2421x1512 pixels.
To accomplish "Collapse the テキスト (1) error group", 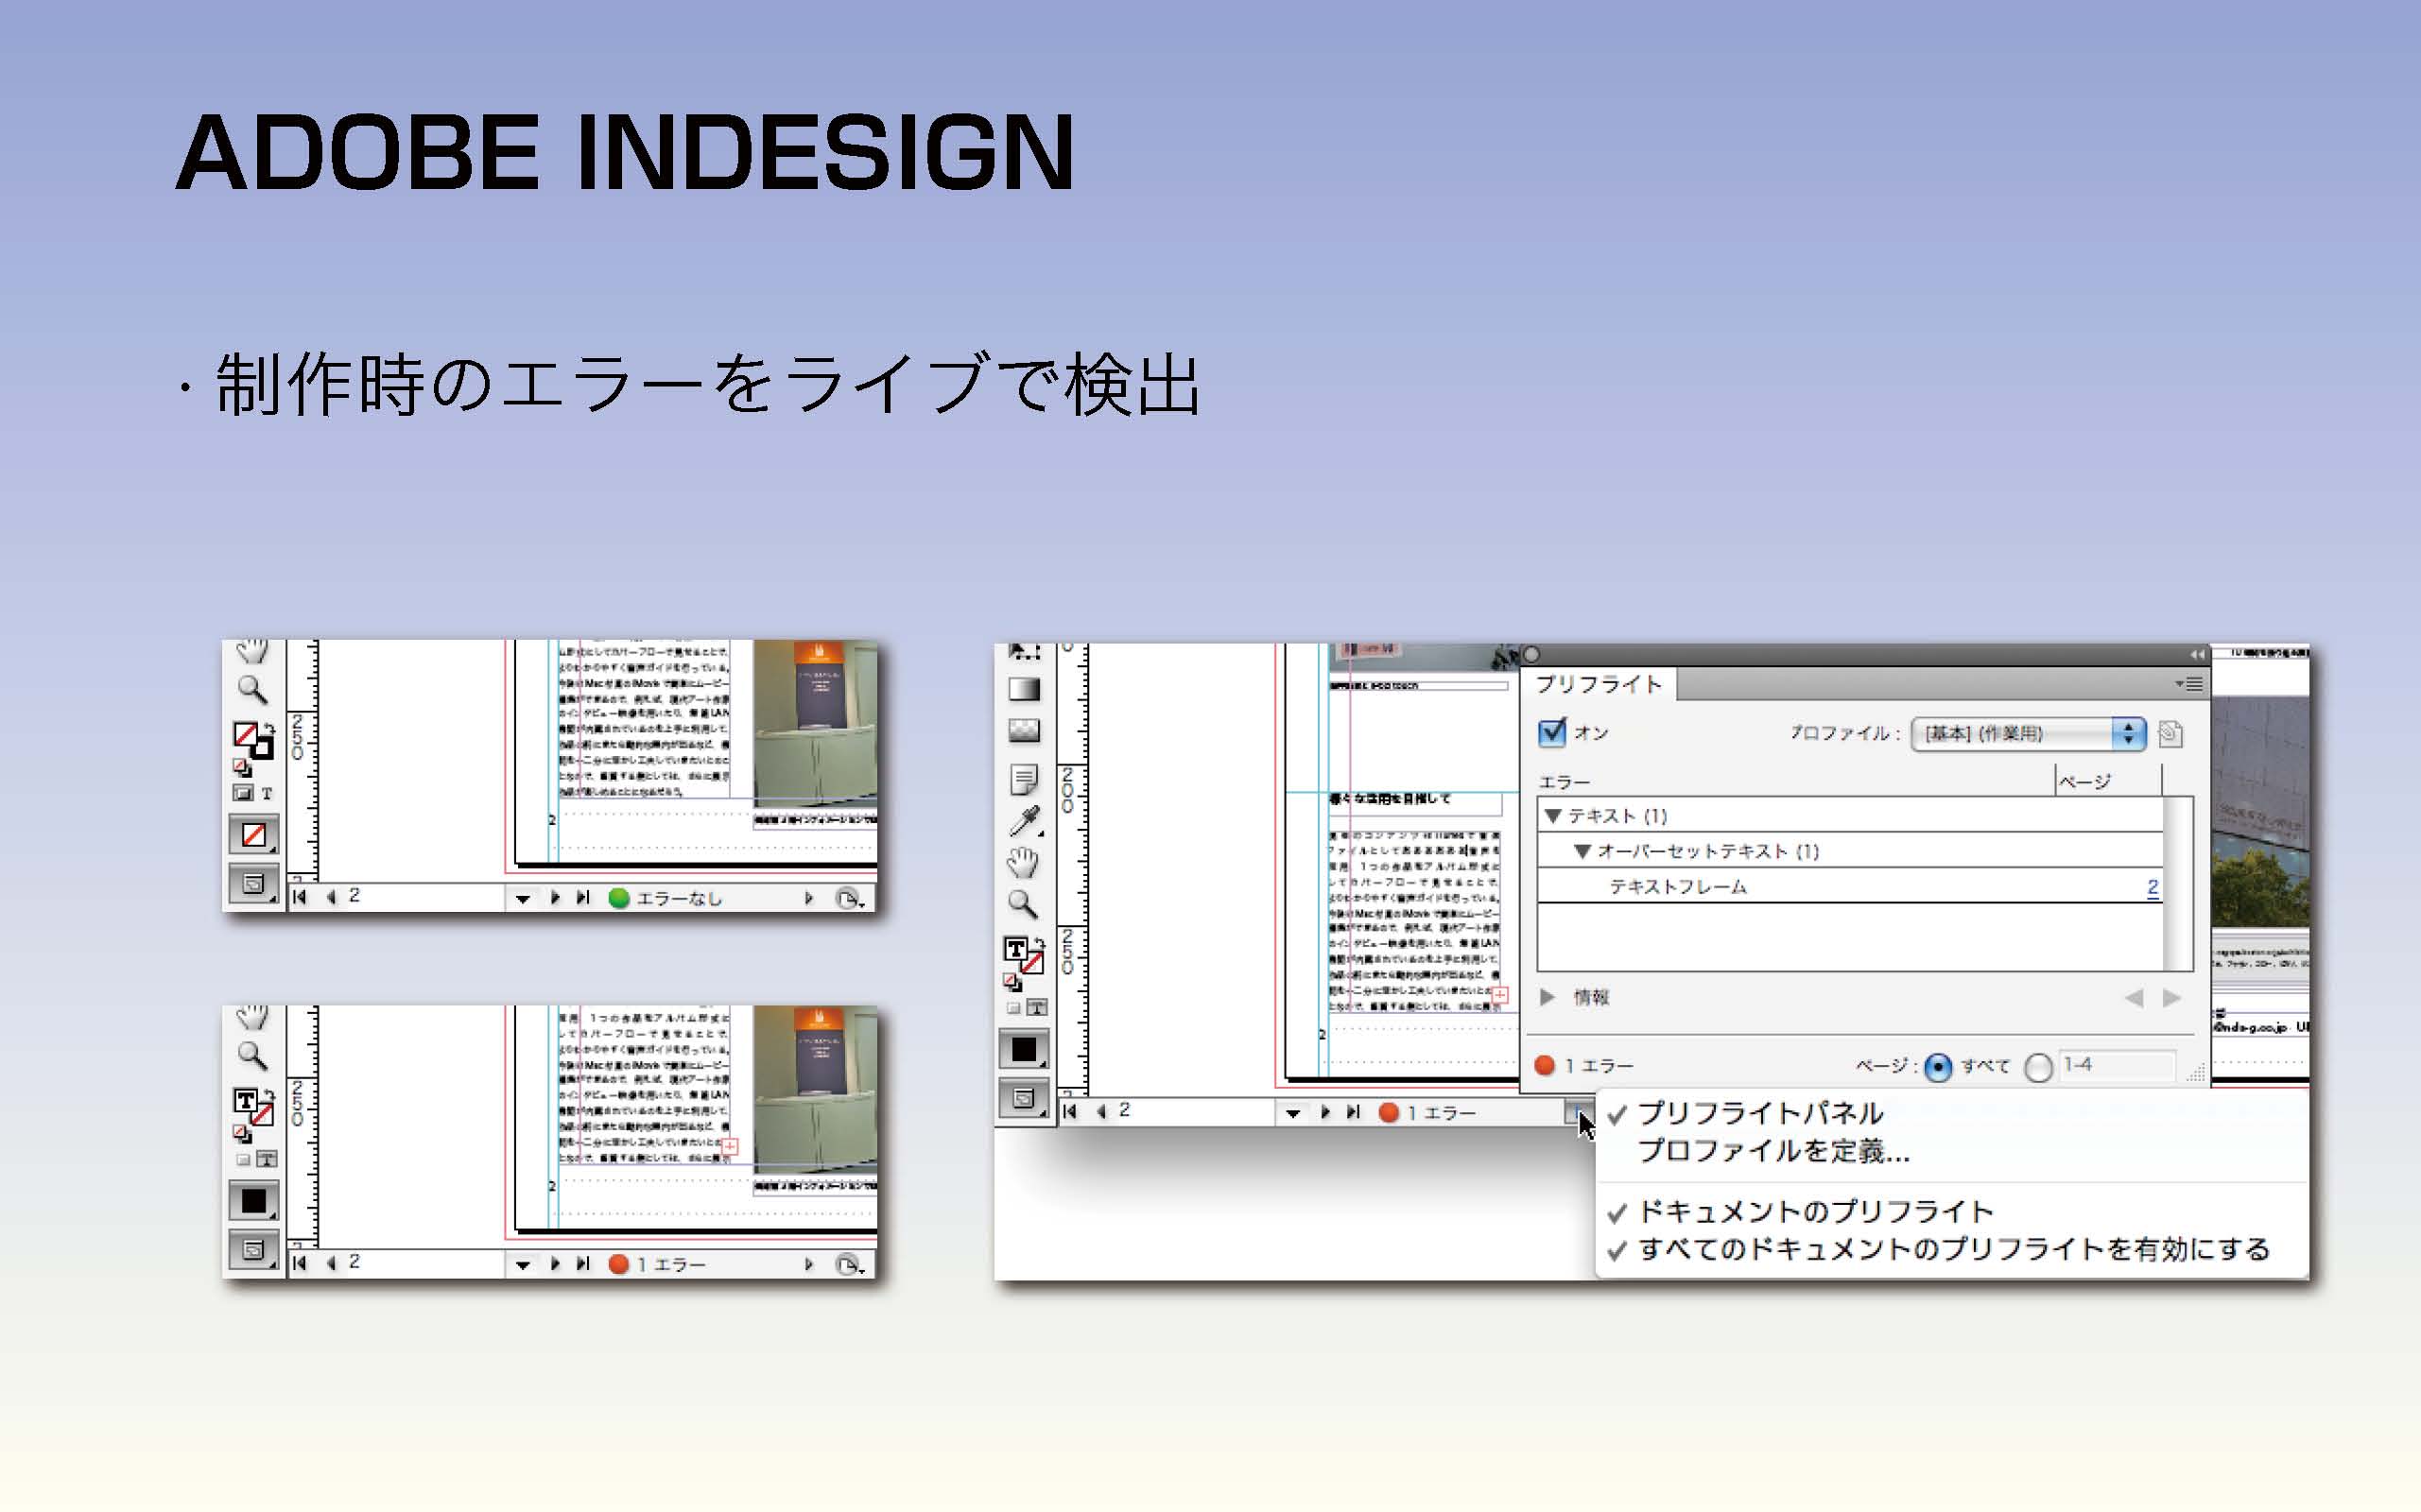I will 1552,816.
